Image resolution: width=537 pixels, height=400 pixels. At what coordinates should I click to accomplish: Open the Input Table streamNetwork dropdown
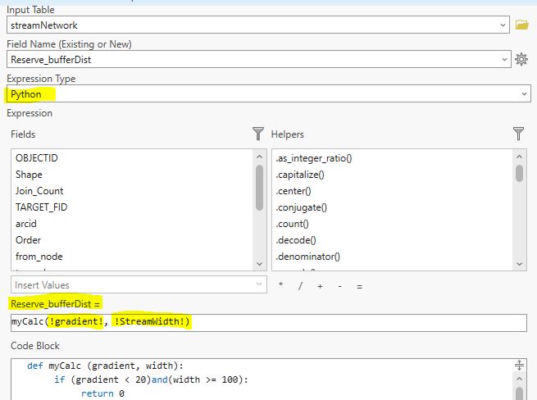pyautogui.click(x=503, y=25)
